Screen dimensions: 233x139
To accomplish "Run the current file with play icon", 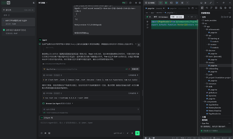I will (x=189, y=8).
